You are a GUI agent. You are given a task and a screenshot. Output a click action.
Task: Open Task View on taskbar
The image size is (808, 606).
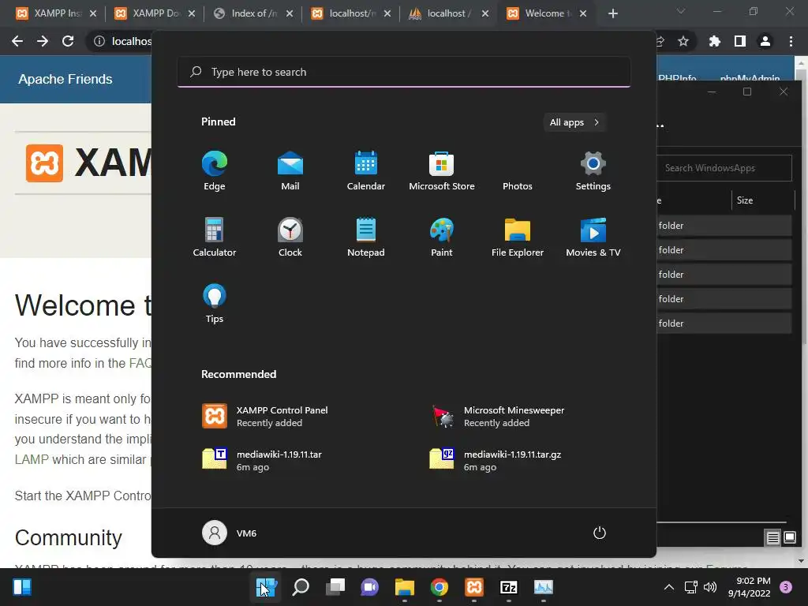[x=335, y=587]
